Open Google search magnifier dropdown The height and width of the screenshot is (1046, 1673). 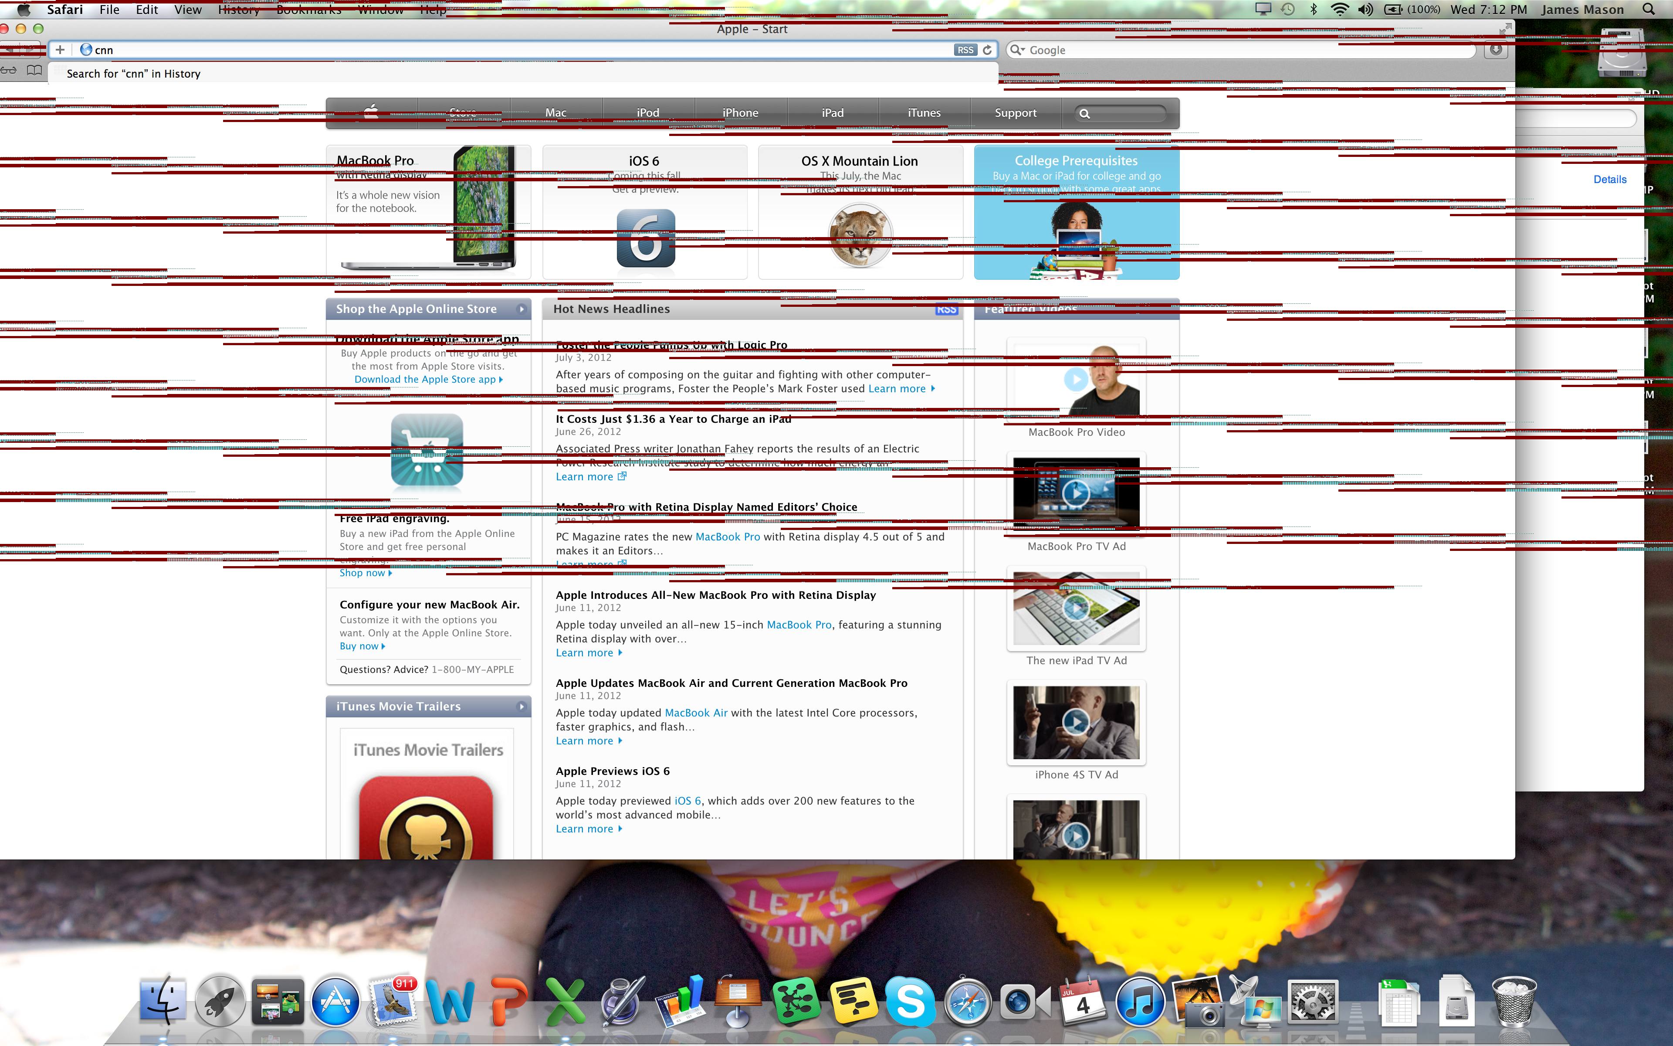click(x=1017, y=50)
